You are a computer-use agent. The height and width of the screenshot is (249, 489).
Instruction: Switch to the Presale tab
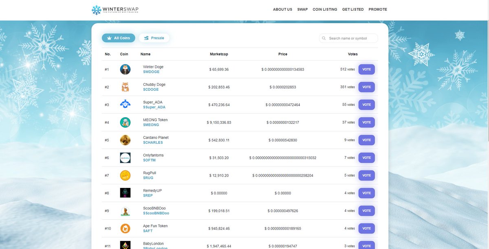tap(154, 37)
